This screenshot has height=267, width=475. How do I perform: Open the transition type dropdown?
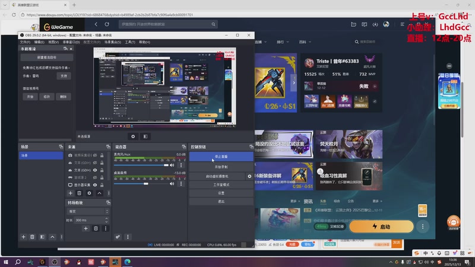coord(87,211)
